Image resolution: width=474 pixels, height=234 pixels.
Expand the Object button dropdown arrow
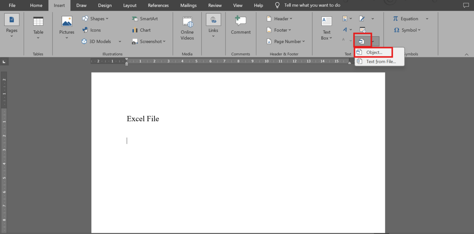[373, 41]
